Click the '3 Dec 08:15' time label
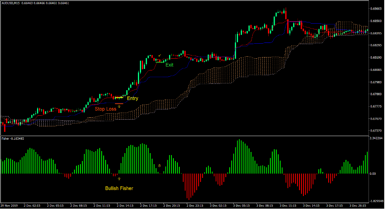The image size is (385, 209). [x=265, y=205]
